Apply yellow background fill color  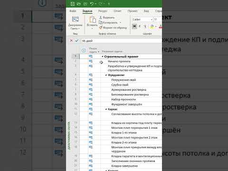click(152, 26)
